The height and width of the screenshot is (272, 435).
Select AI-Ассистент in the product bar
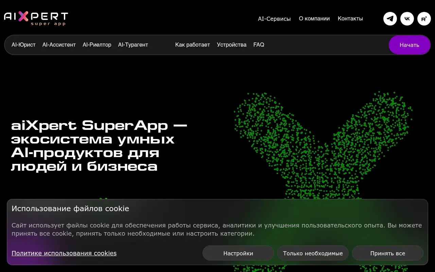[59, 45]
